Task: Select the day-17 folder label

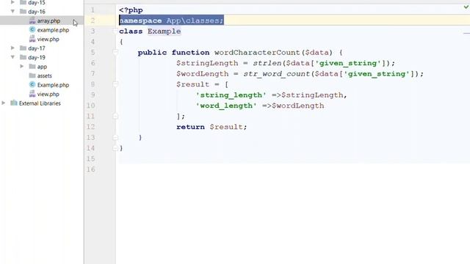Action: [37, 48]
